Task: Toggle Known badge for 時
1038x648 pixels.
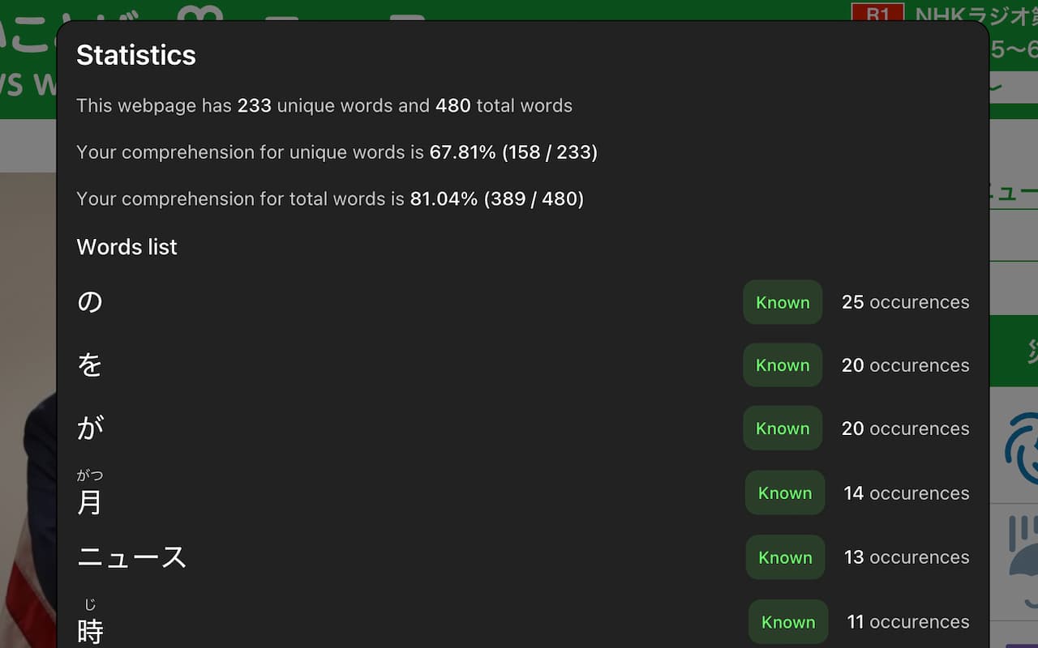Action: tap(788, 622)
